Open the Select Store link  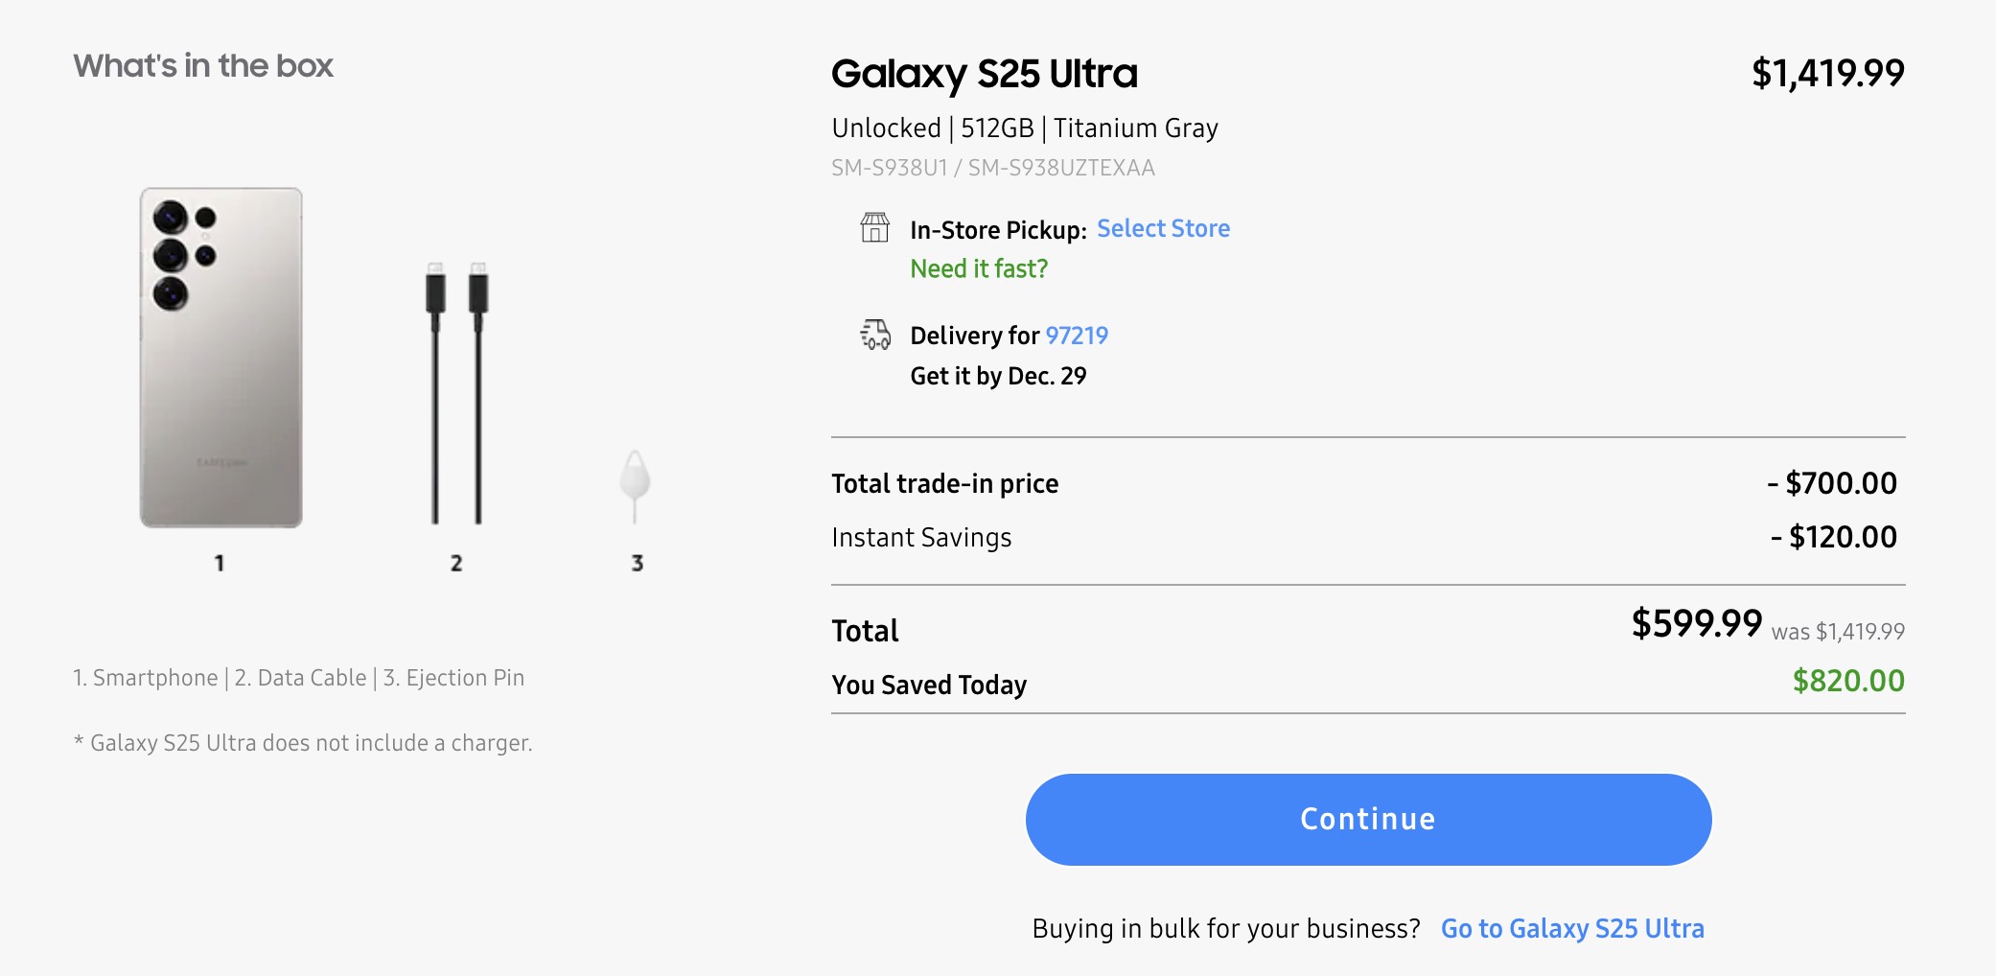[1163, 228]
